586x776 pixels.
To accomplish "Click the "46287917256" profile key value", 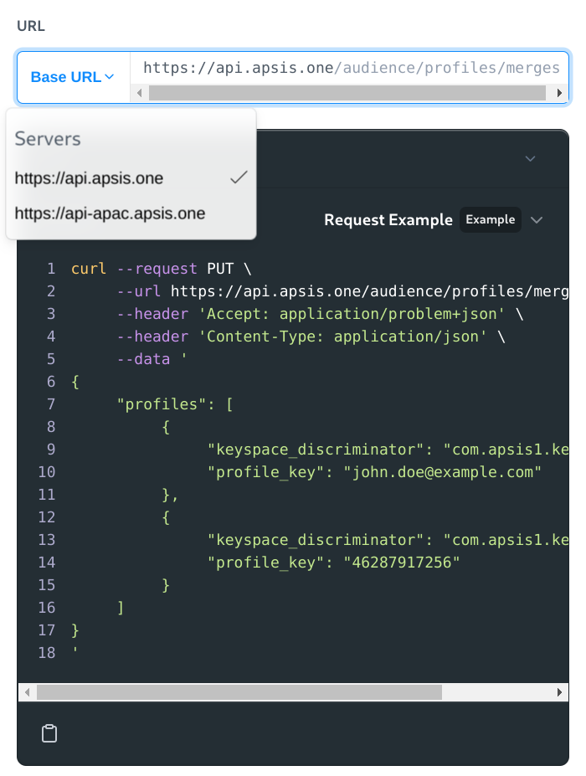I will point(402,563).
